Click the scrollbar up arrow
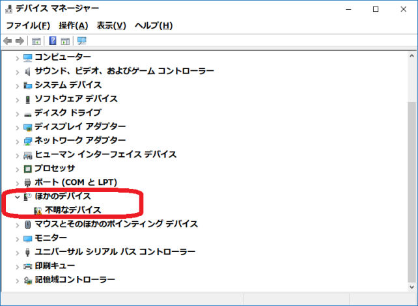Viewport: 418px width, 306px height. (412, 56)
